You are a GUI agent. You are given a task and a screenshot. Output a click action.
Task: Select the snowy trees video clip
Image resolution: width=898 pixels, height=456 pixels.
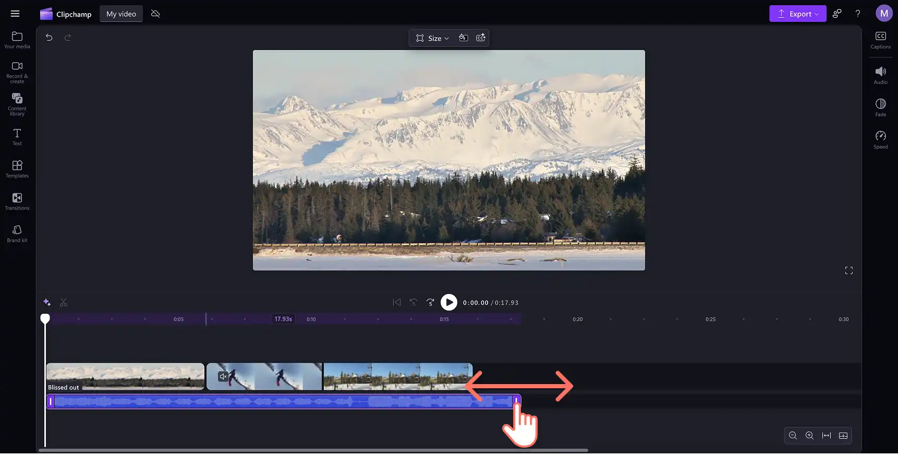398,377
